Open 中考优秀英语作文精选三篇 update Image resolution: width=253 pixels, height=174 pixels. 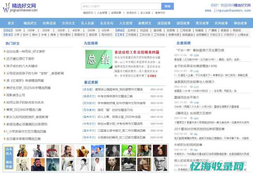tap(115, 96)
